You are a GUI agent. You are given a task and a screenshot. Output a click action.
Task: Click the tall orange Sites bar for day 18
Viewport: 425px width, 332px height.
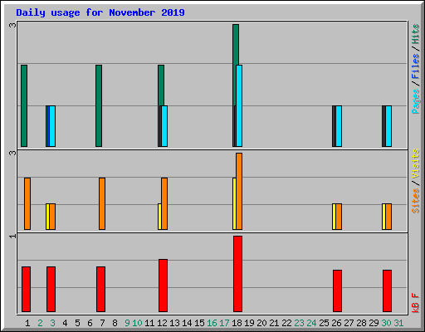pyautogui.click(x=239, y=191)
